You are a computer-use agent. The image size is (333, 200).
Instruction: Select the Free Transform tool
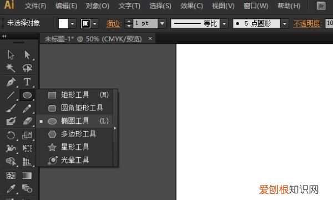click(27, 148)
